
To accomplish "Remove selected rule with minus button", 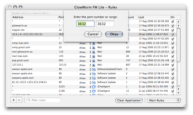I will click(x=19, y=100).
